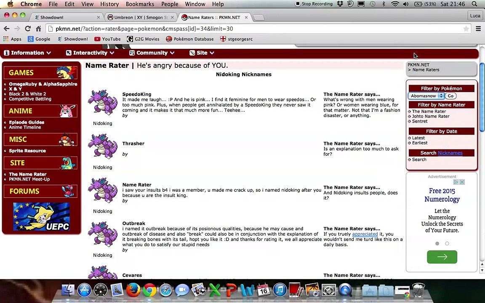Click the green arrow ad button
485x303 pixels.
442,257
